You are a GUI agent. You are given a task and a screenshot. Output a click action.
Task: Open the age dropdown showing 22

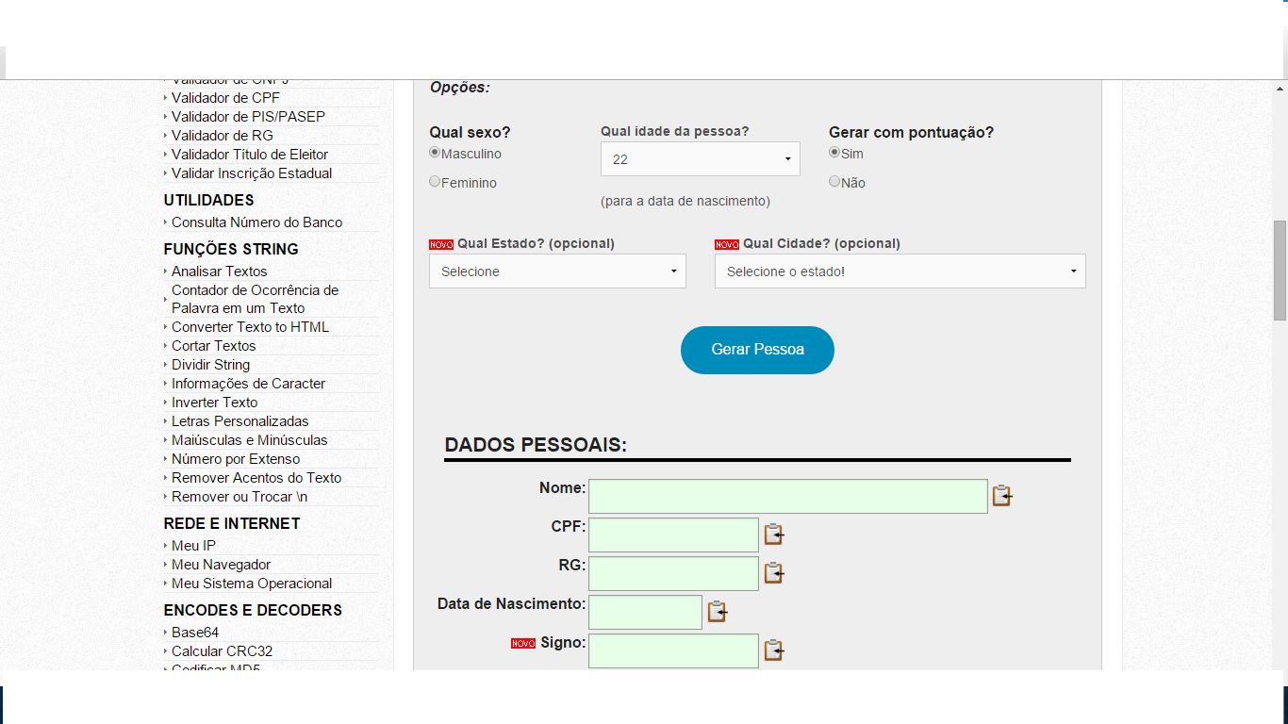coord(700,159)
